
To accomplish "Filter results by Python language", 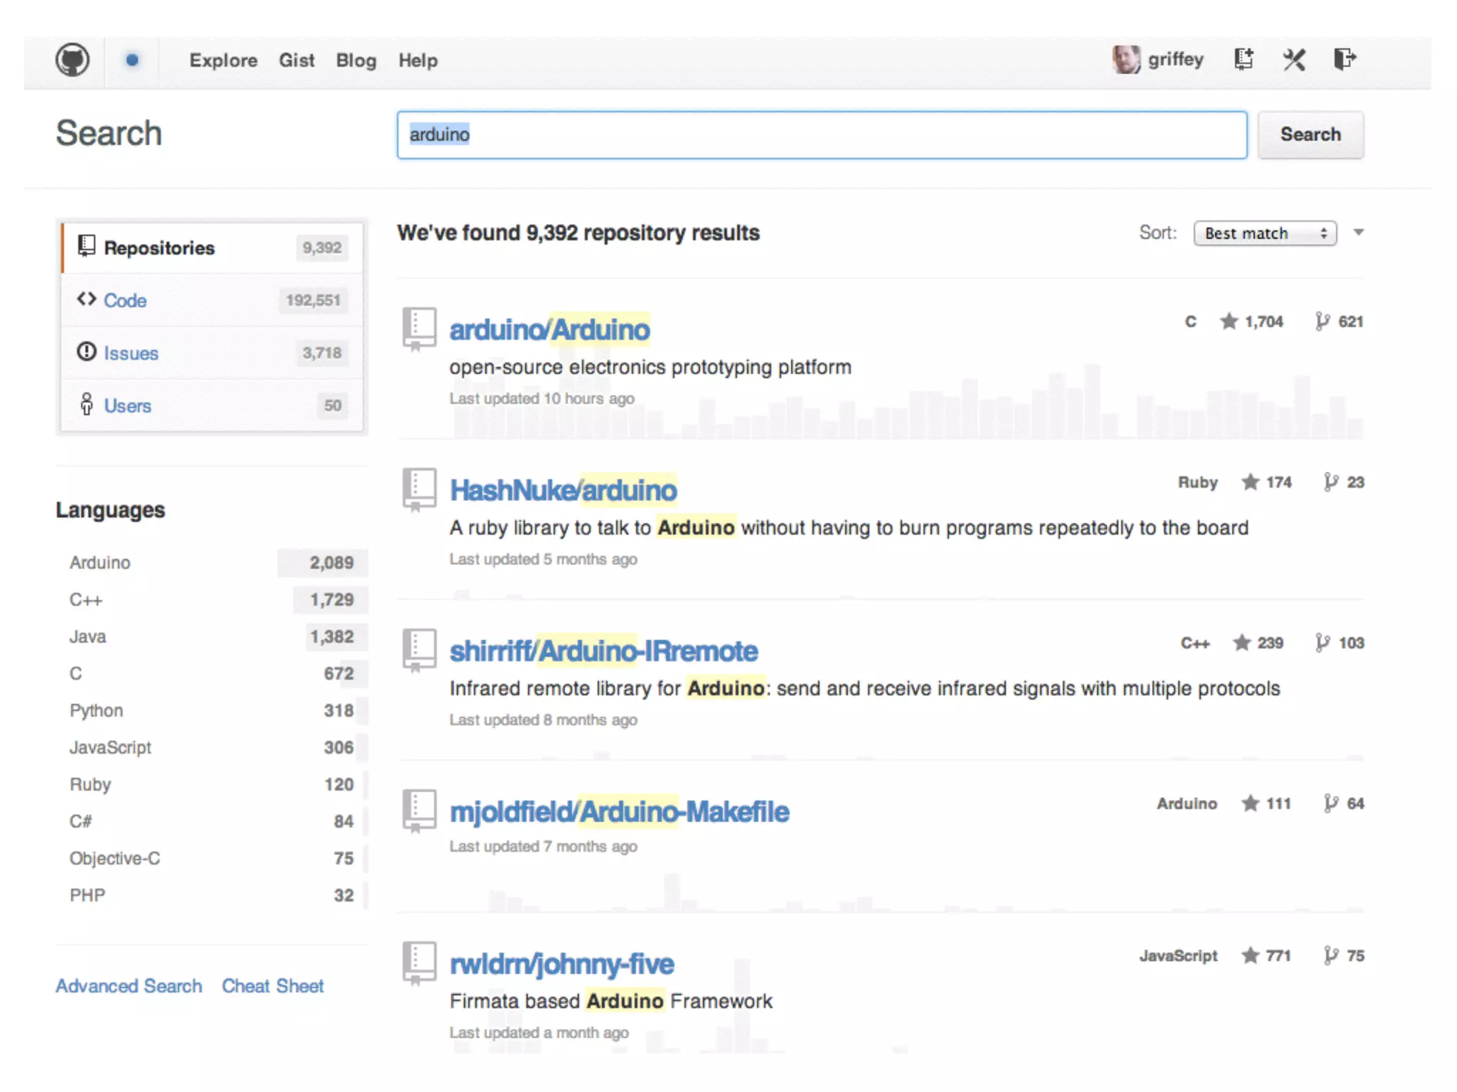I will tap(97, 711).
